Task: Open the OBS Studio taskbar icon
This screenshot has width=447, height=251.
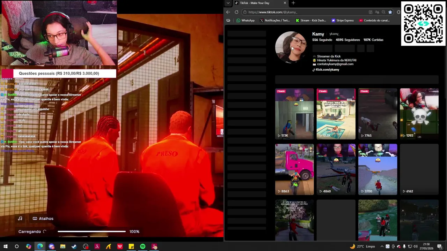Action: (86, 247)
